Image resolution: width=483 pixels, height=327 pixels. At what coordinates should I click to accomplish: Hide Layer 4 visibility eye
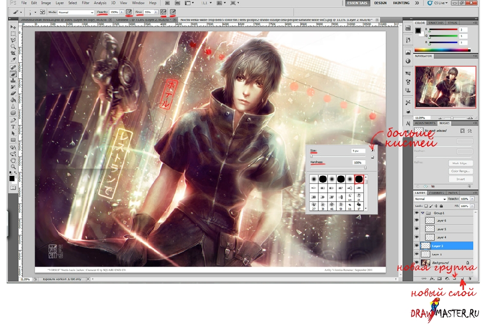point(416,237)
